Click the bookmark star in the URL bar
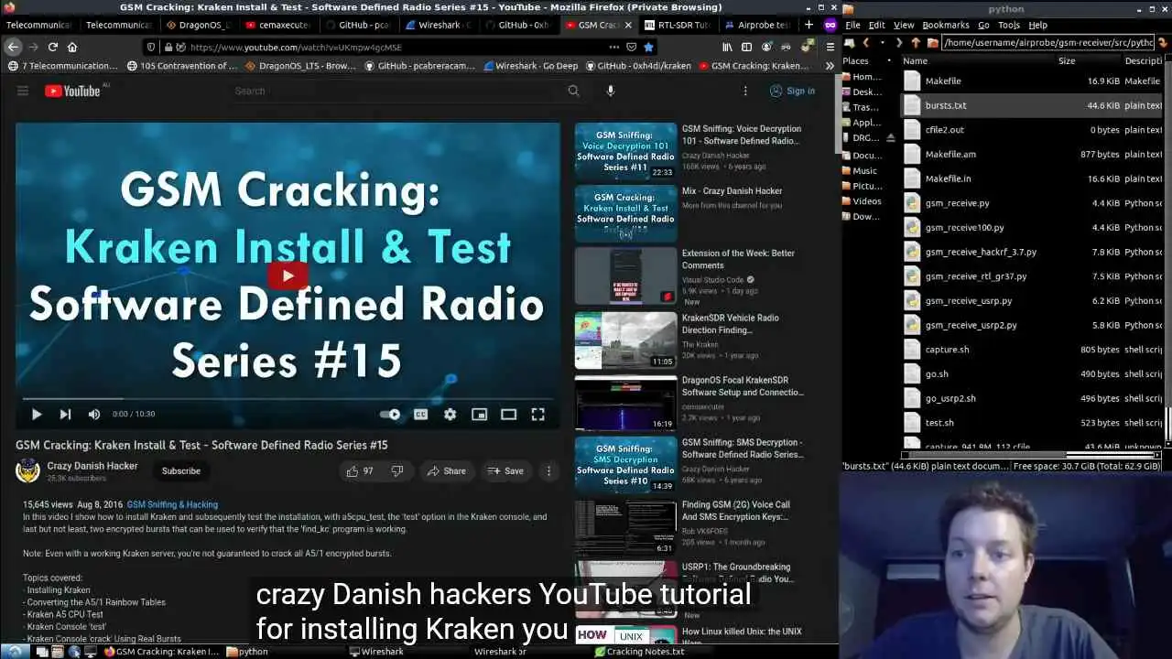Image resolution: width=1172 pixels, height=659 pixels. coord(648,47)
